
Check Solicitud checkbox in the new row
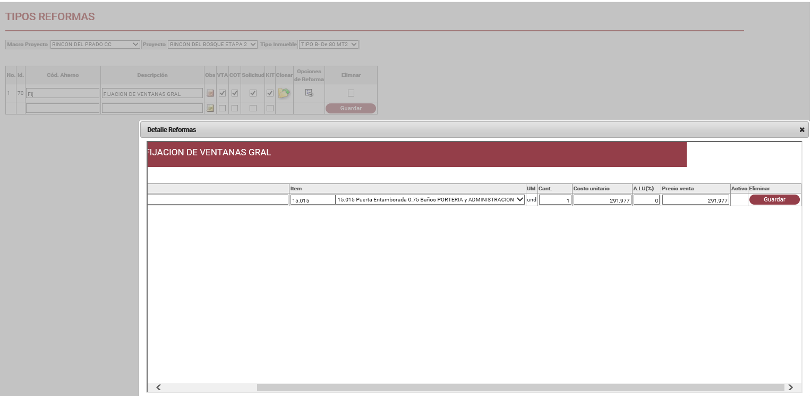tap(253, 108)
